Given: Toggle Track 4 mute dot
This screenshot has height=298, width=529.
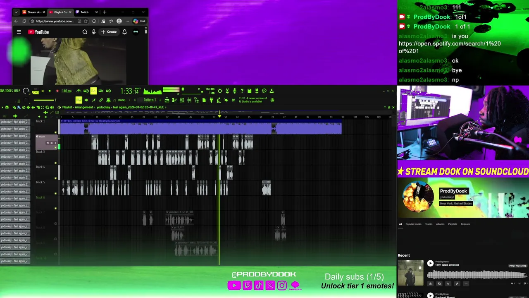Looking at the screenshot, I should (x=55, y=178).
